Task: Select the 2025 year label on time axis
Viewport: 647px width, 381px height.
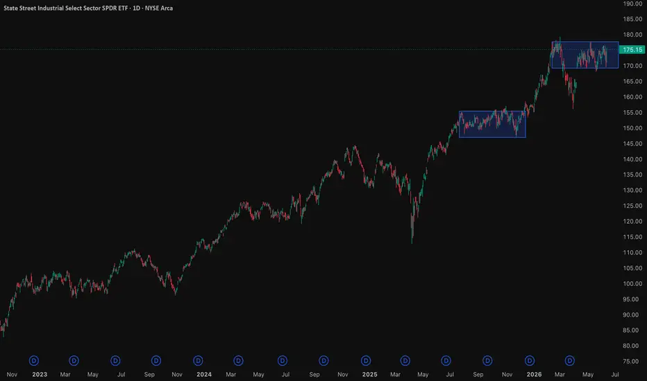Action: point(370,374)
